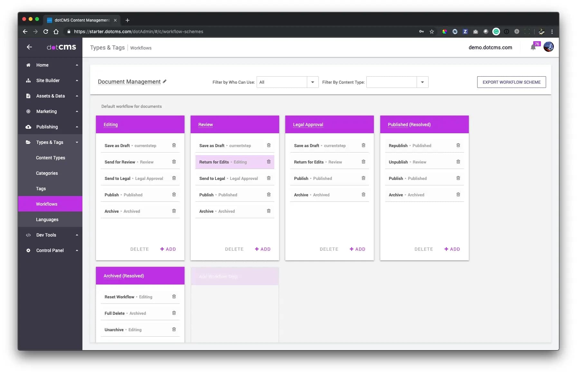Open Filter By Content Type dropdown arrow

[422, 82]
